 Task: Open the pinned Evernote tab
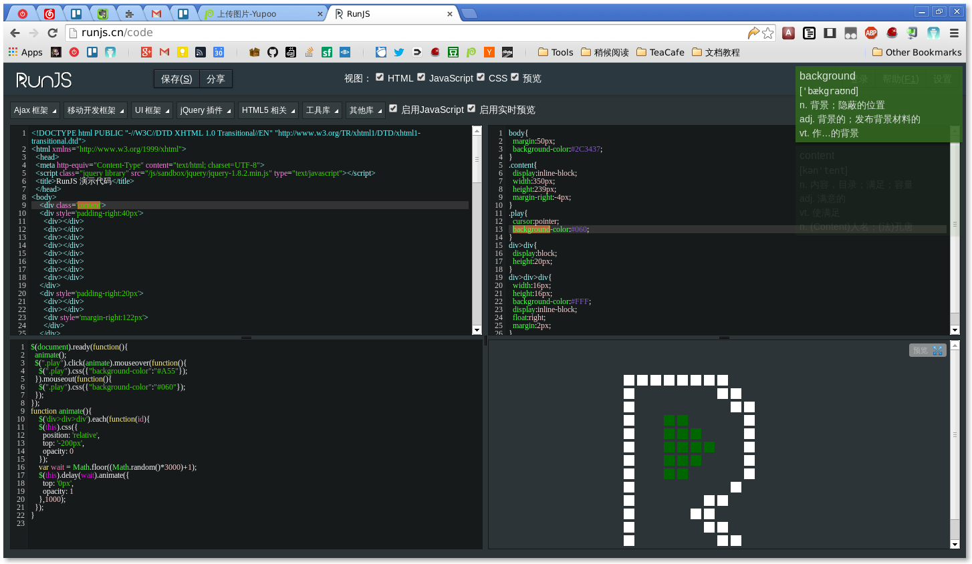[102, 13]
